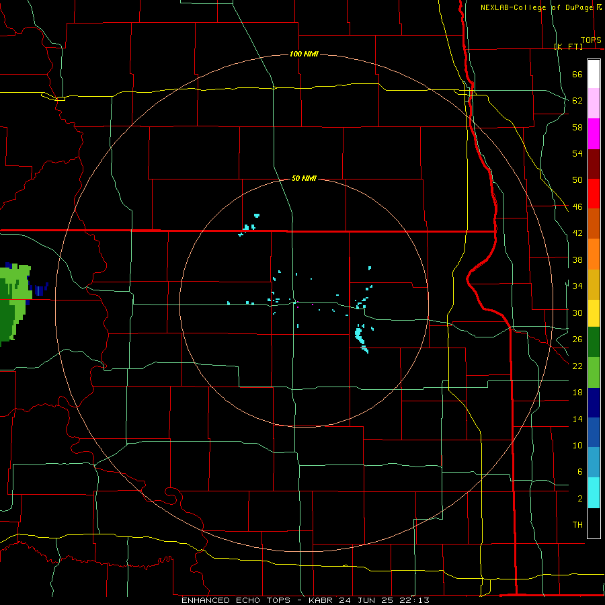The width and height of the screenshot is (605, 605).
Task: Click the legend value 46
Action: coord(577,207)
